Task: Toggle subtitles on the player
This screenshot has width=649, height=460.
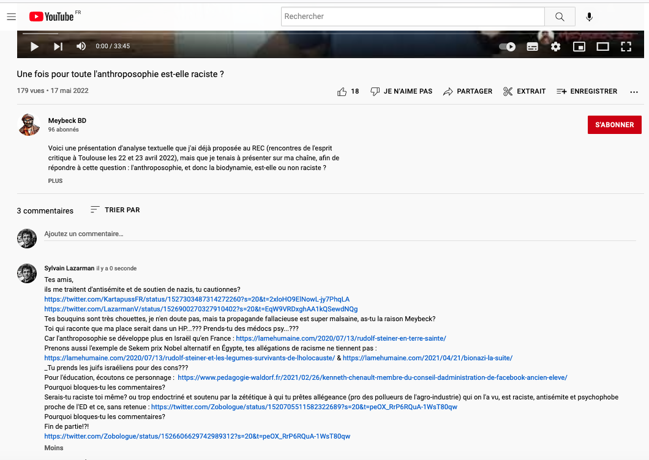Action: [532, 46]
